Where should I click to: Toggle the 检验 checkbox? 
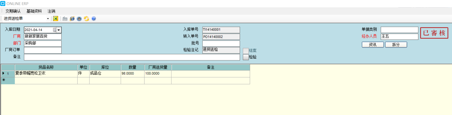[x=246, y=57]
